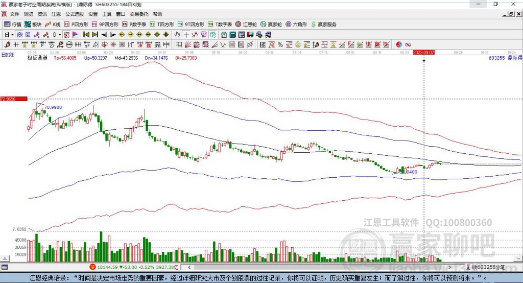Jump to last bar icon
523x283 pixels.
[95, 35]
